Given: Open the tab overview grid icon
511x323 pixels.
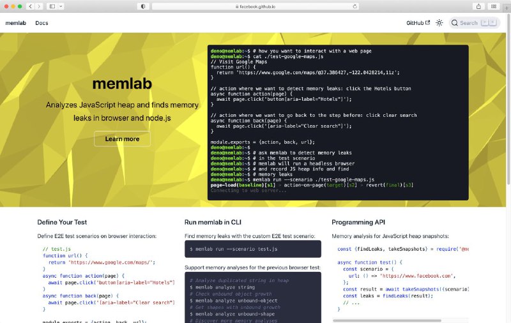Looking at the screenshot, I should click(x=494, y=6).
